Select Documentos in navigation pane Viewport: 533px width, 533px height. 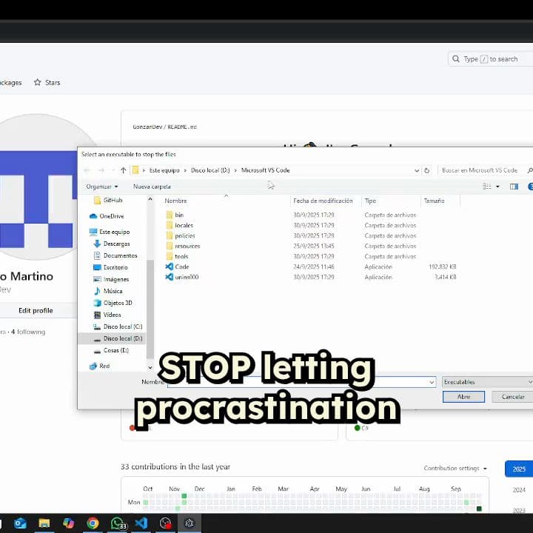[115, 255]
